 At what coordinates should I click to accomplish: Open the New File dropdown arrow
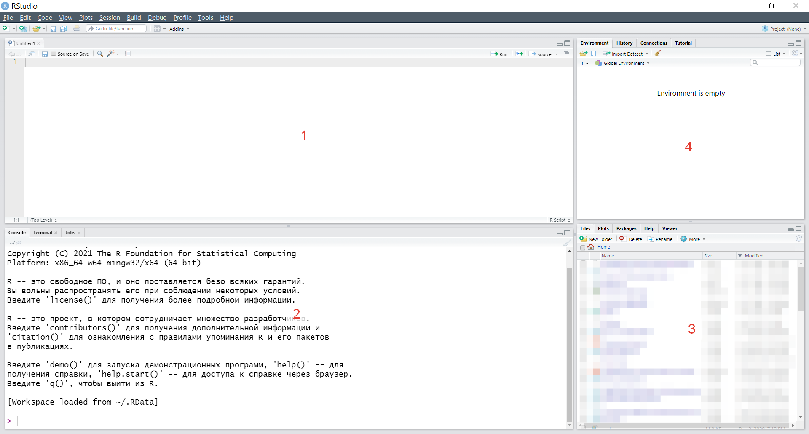(x=13, y=29)
